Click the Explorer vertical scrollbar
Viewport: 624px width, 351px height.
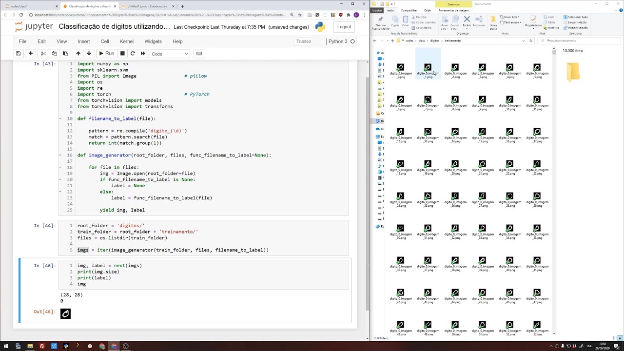tap(554, 190)
